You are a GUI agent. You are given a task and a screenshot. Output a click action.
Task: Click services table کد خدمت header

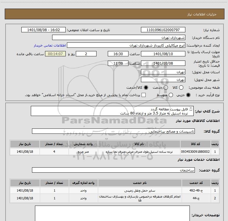pyautogui.click(x=196, y=183)
